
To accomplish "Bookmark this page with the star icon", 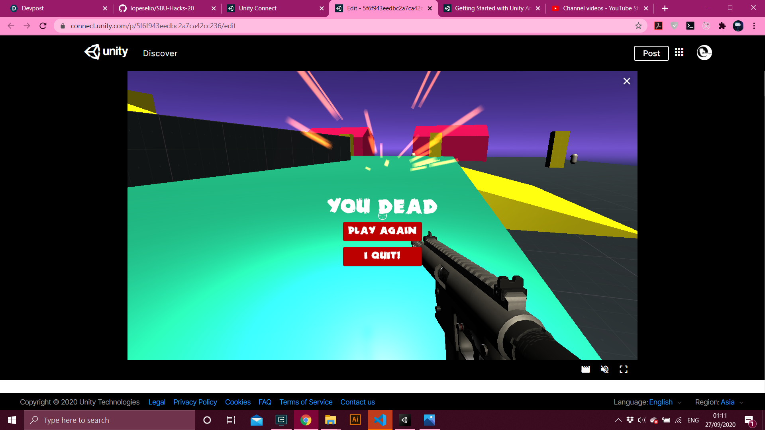I will 638,26.
